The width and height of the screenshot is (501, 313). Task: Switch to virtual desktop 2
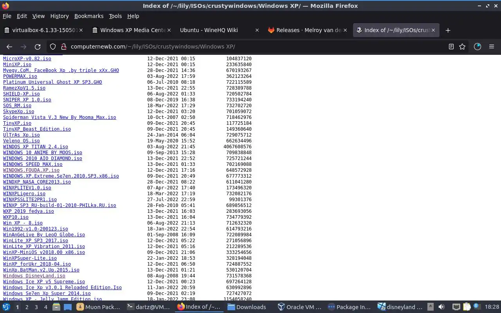click(27, 307)
